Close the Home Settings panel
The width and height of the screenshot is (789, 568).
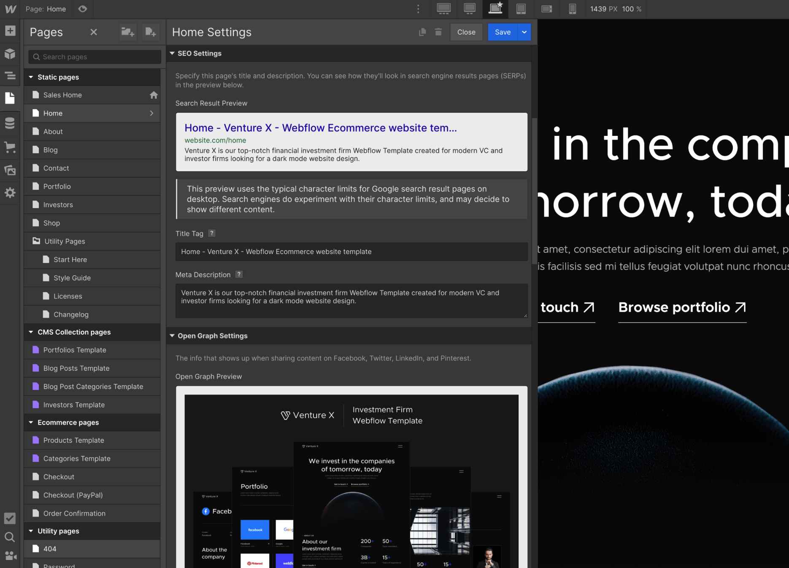click(466, 32)
